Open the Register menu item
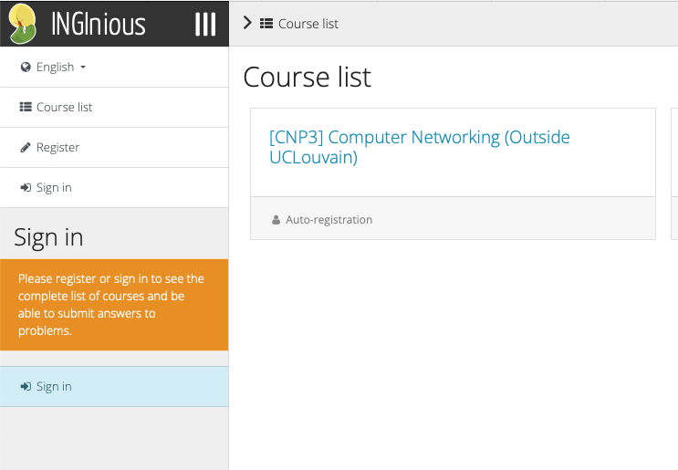Viewport: 678px width, 470px height. [x=114, y=148]
